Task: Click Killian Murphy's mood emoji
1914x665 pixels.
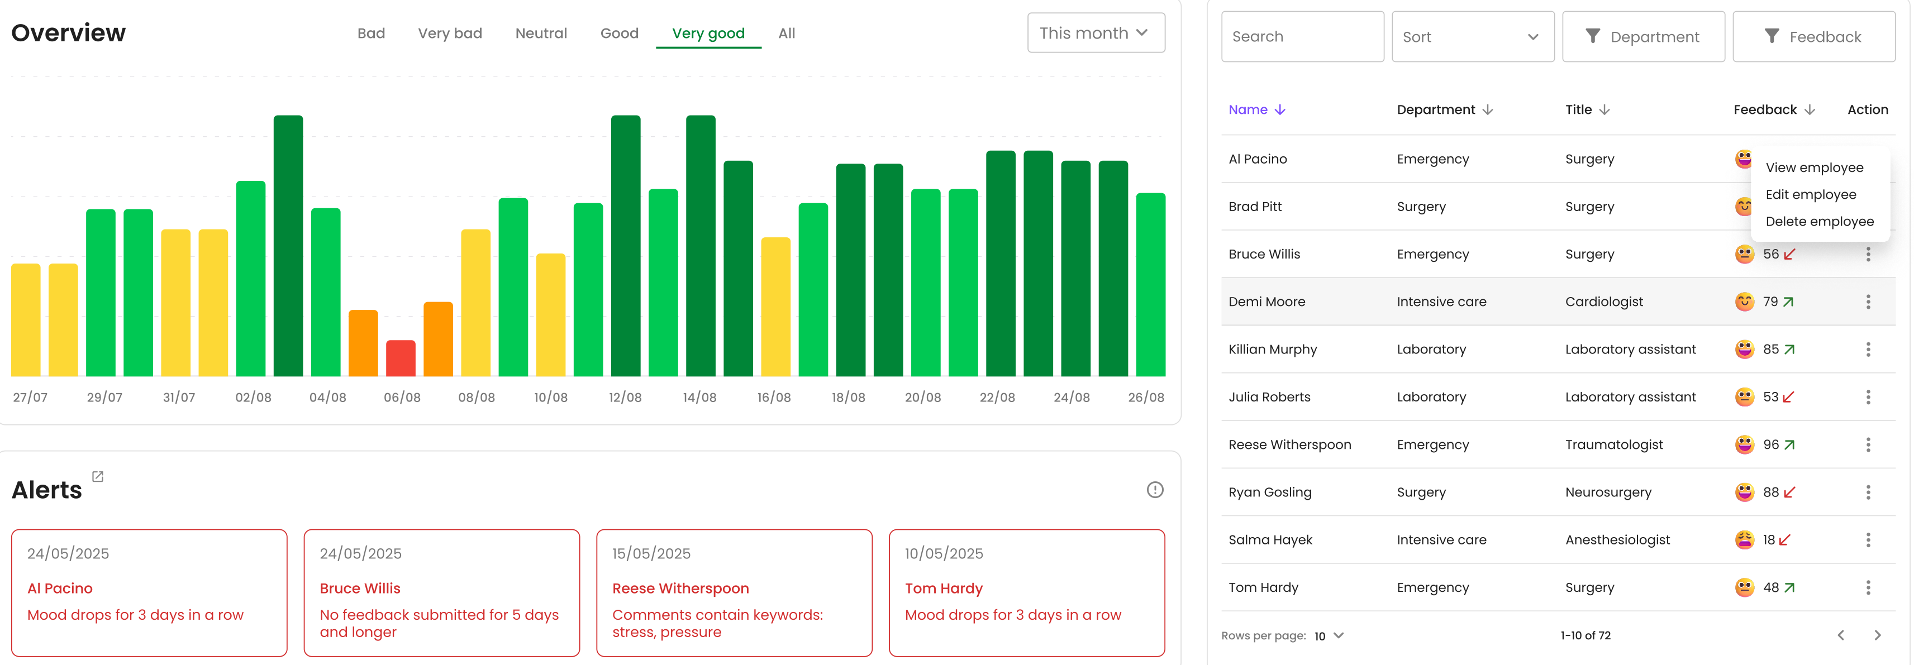Action: coord(1744,350)
